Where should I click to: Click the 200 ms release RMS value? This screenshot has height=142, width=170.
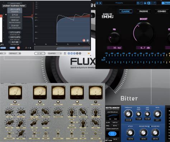(x=155, y=139)
